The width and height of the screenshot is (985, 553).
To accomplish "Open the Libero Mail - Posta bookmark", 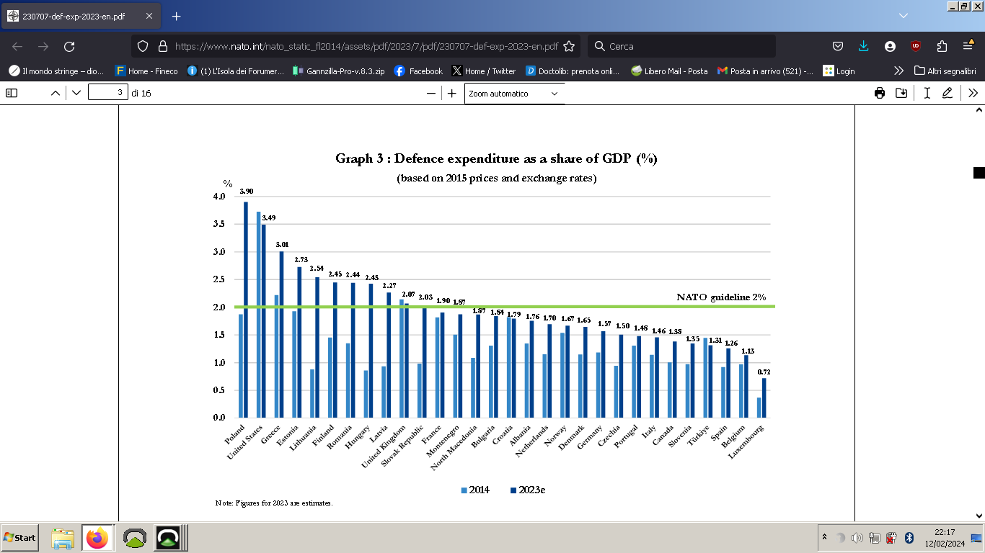I will pyautogui.click(x=669, y=71).
